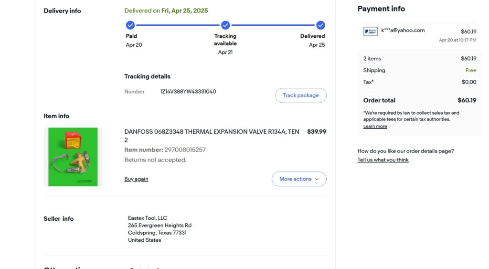489x269 pixels.
Task: Click the PayPal Credit payment icon
Action: click(x=371, y=31)
